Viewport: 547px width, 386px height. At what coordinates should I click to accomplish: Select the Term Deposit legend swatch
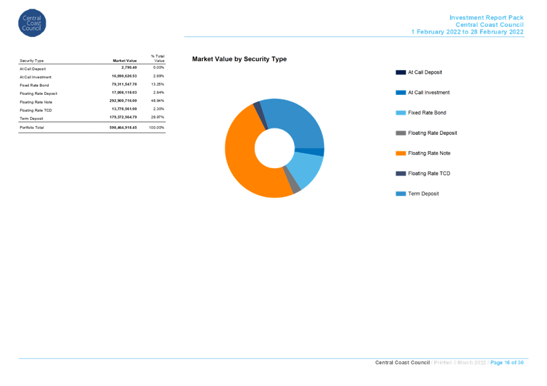pyautogui.click(x=401, y=194)
